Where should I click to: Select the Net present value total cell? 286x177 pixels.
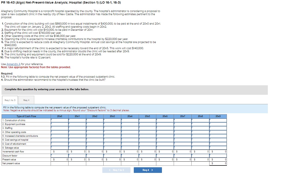tap(218, 163)
